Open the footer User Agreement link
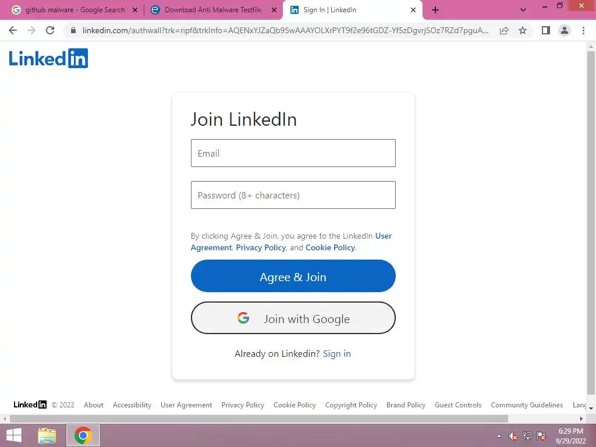 click(x=186, y=405)
